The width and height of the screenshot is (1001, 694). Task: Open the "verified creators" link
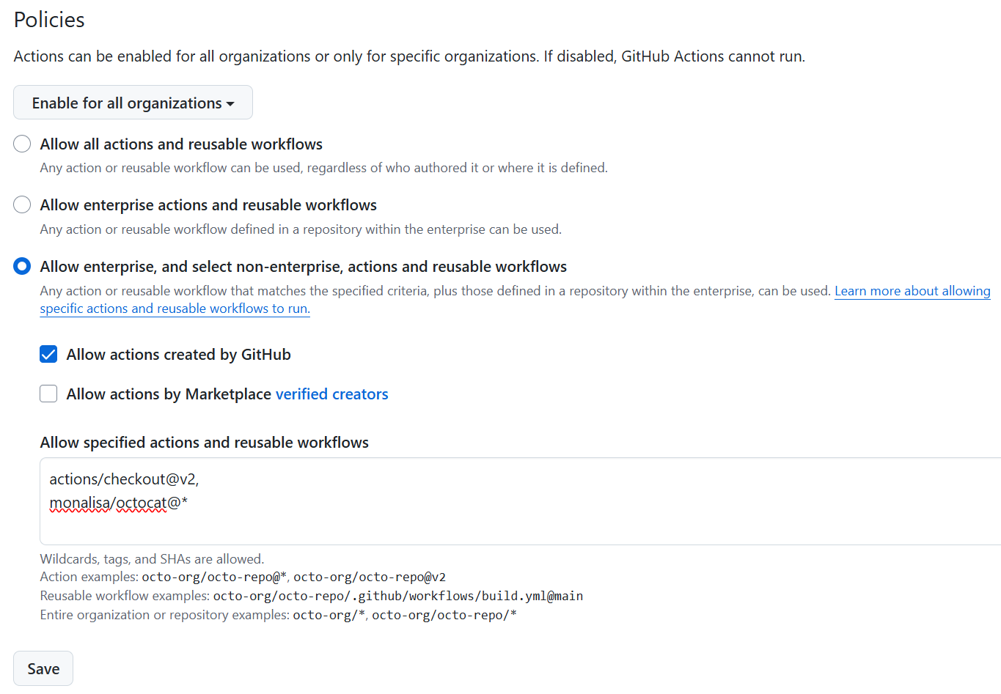(x=331, y=394)
